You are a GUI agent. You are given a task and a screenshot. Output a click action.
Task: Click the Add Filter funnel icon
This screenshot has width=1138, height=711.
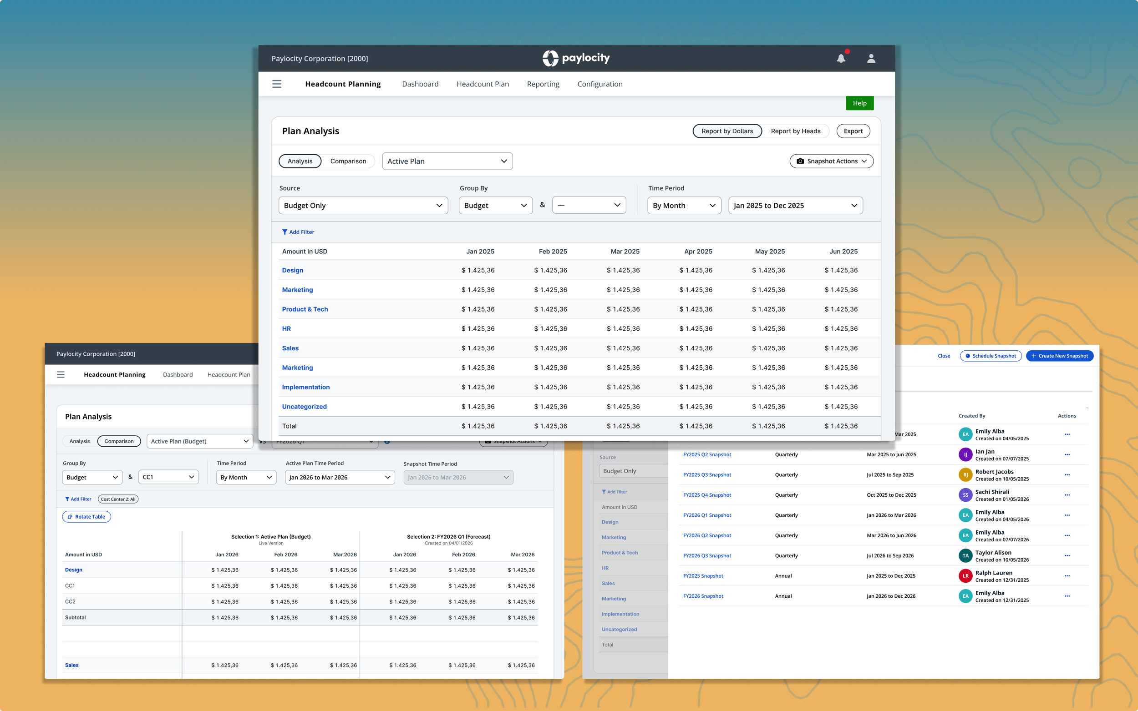coord(284,232)
